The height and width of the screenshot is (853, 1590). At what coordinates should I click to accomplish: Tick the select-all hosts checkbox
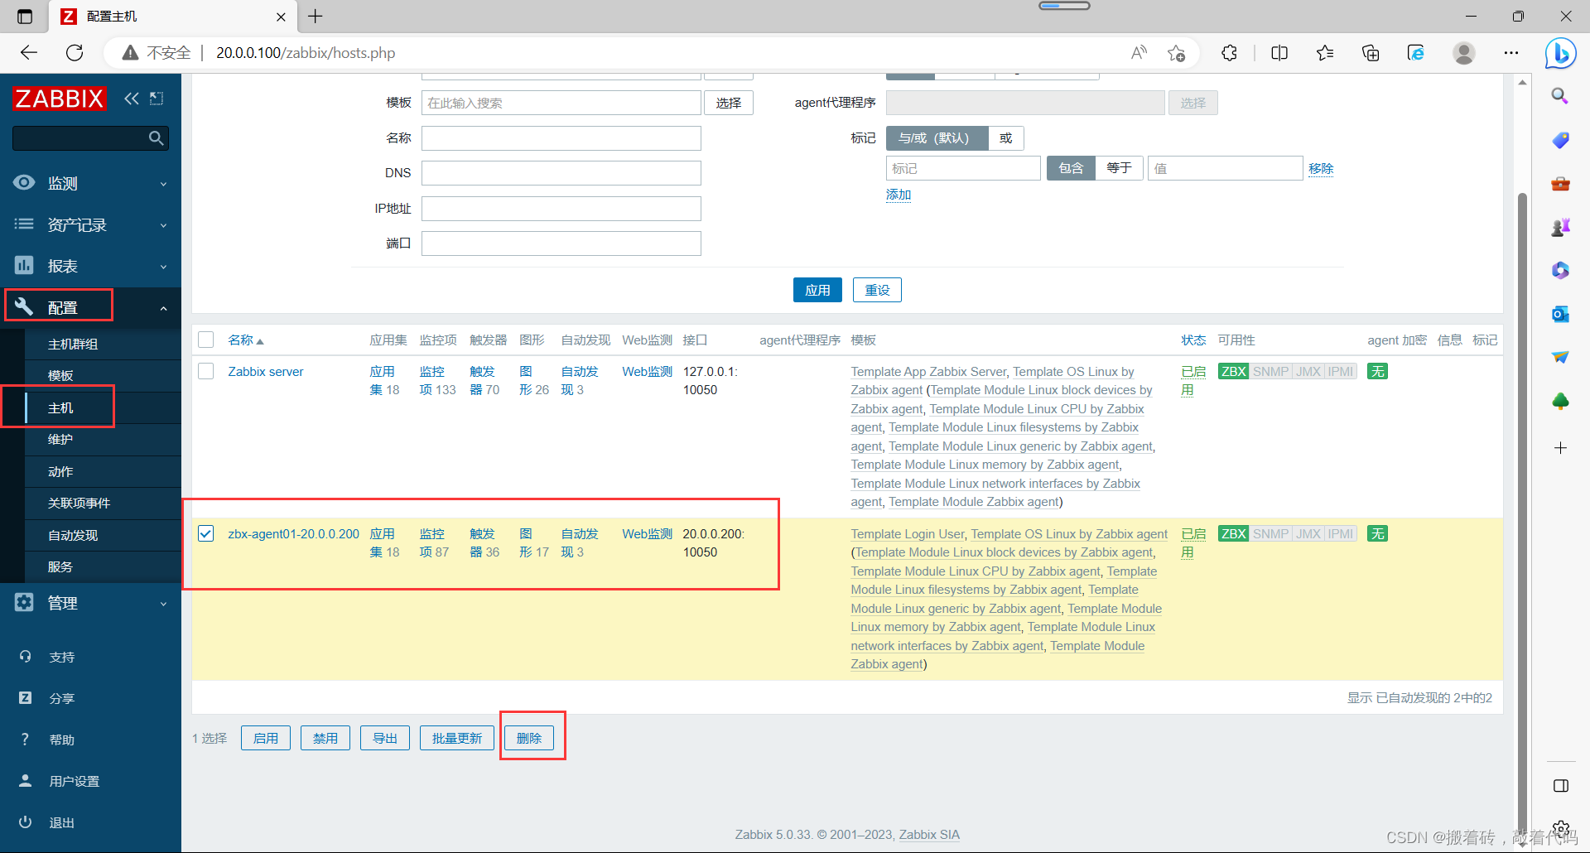(206, 340)
